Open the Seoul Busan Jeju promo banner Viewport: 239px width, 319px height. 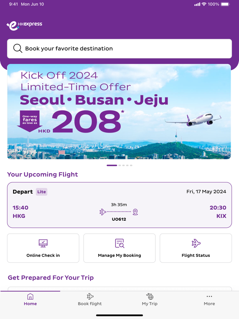pos(119,112)
